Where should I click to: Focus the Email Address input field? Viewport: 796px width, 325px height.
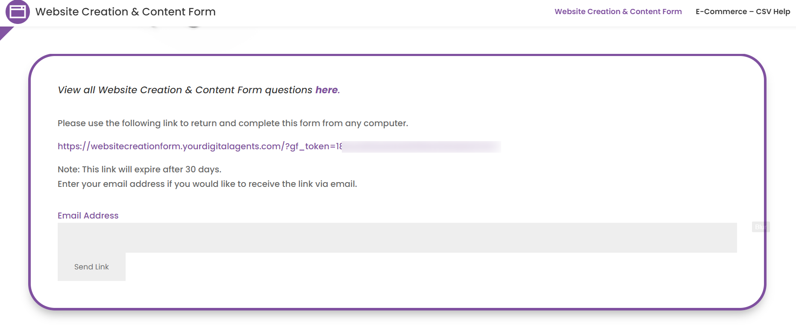click(397, 238)
